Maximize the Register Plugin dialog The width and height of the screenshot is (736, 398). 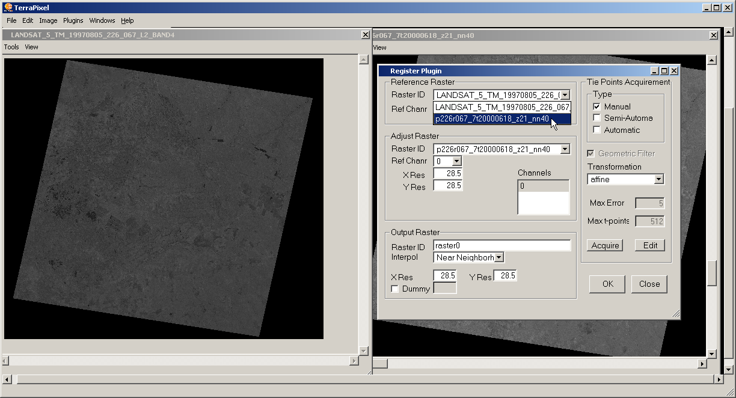click(x=664, y=71)
